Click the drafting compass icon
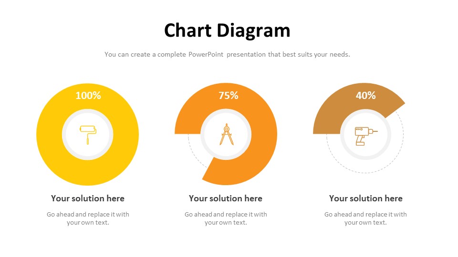This screenshot has height=257, width=458. [227, 134]
